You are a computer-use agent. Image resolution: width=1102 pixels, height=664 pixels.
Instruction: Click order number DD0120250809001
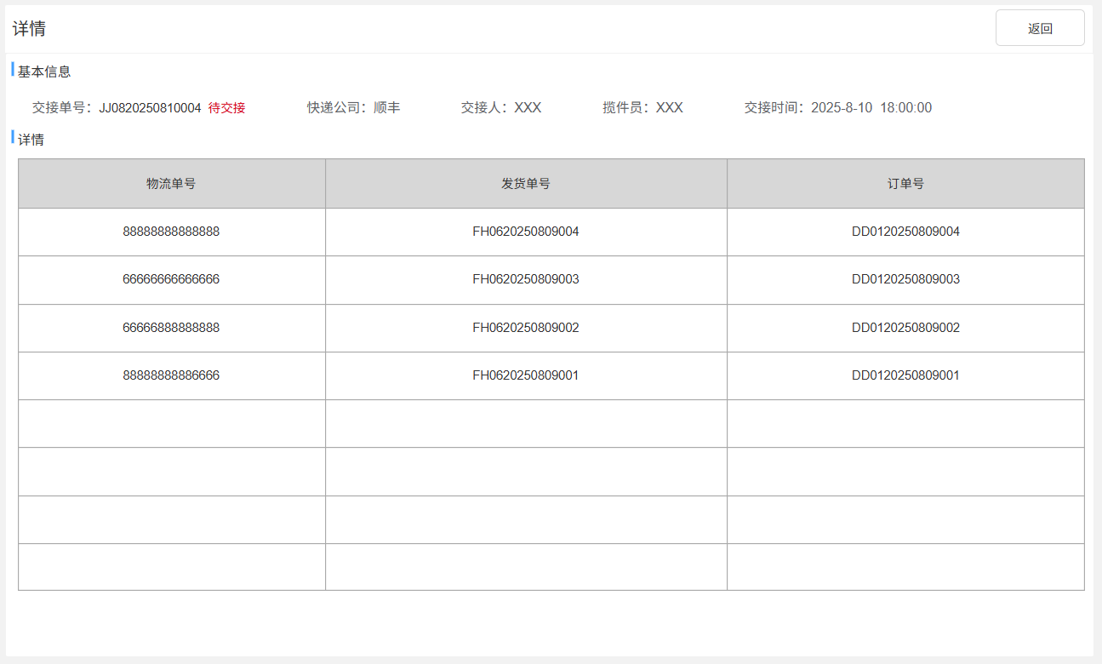tap(905, 375)
